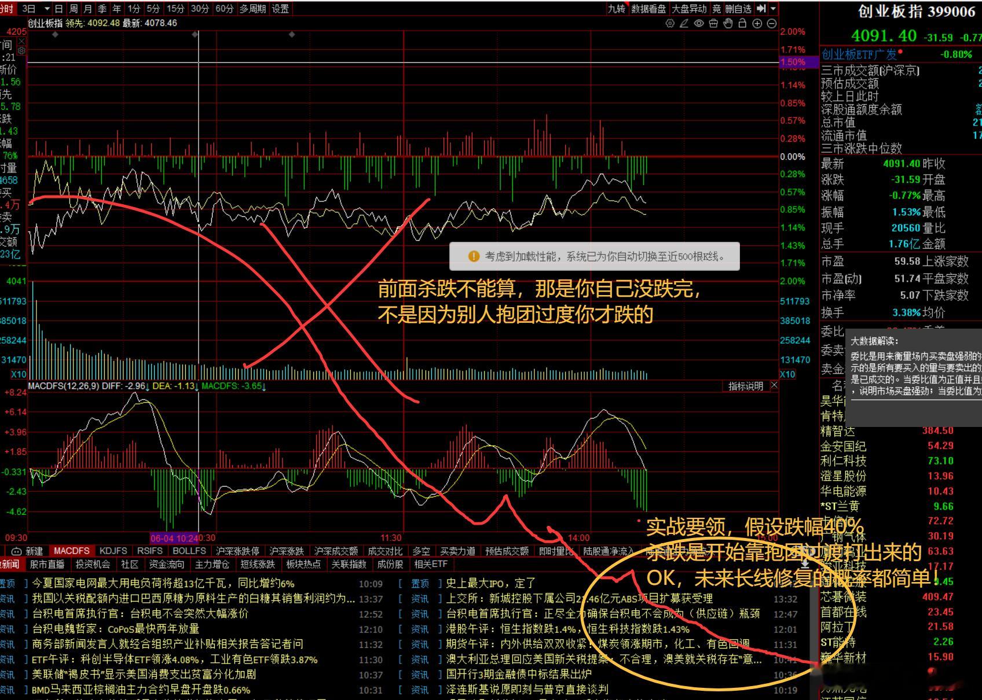Screen dimensions: 982x700
Task: Zoom in with the plus circle icon
Action: [757, 24]
